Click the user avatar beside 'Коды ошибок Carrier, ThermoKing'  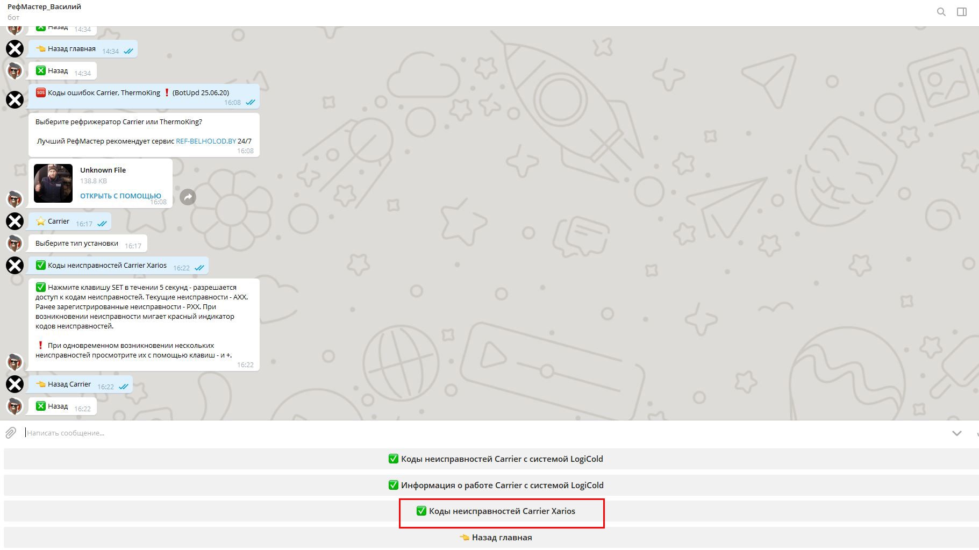coord(15,99)
